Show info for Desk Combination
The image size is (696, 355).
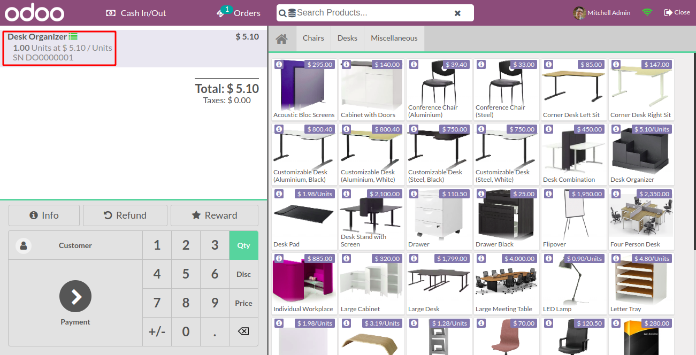[x=548, y=129]
